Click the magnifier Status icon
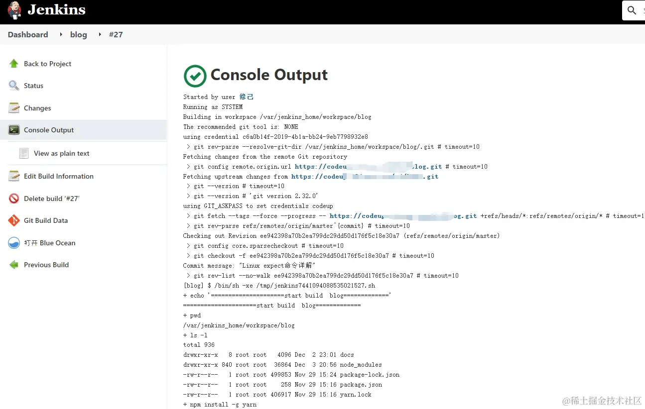 tap(14, 86)
